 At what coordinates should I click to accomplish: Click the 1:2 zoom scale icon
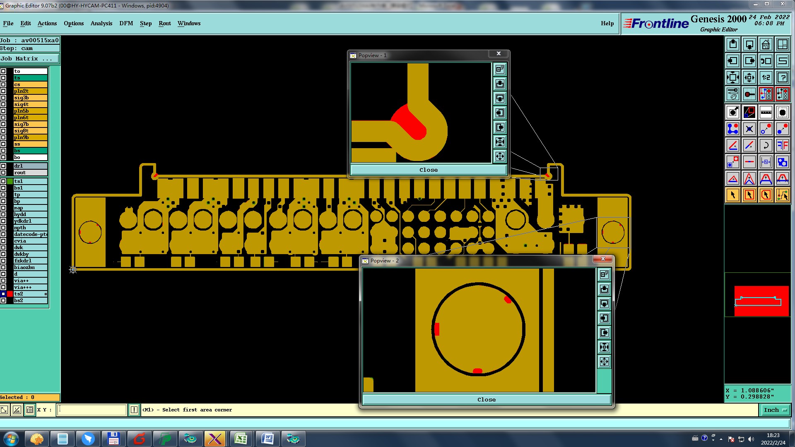[x=766, y=77]
